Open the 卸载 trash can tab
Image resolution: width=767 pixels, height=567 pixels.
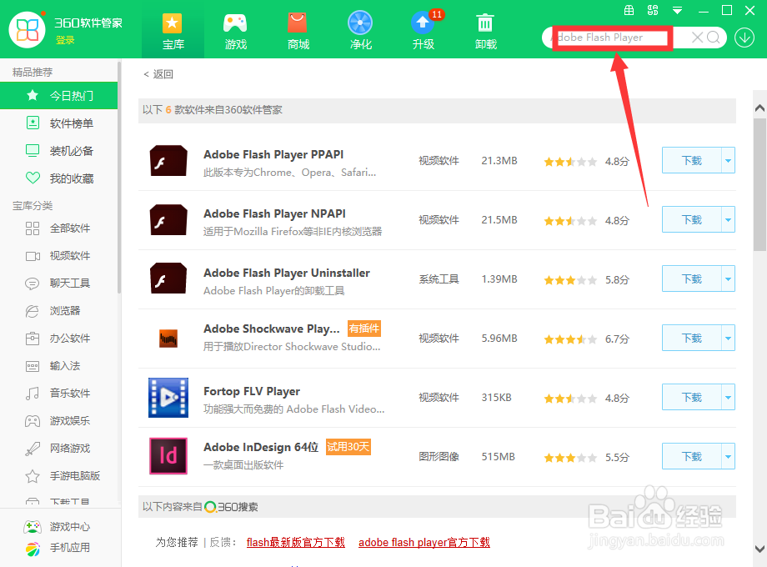(x=486, y=30)
